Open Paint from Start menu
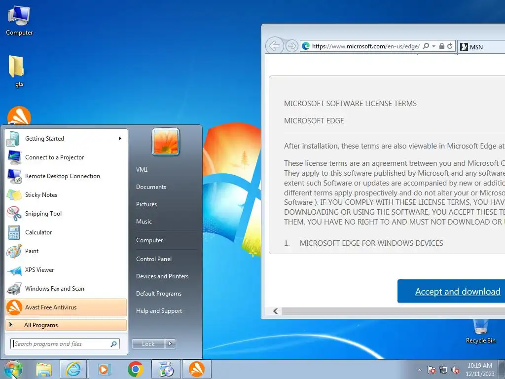This screenshot has width=505, height=379. pos(67,251)
